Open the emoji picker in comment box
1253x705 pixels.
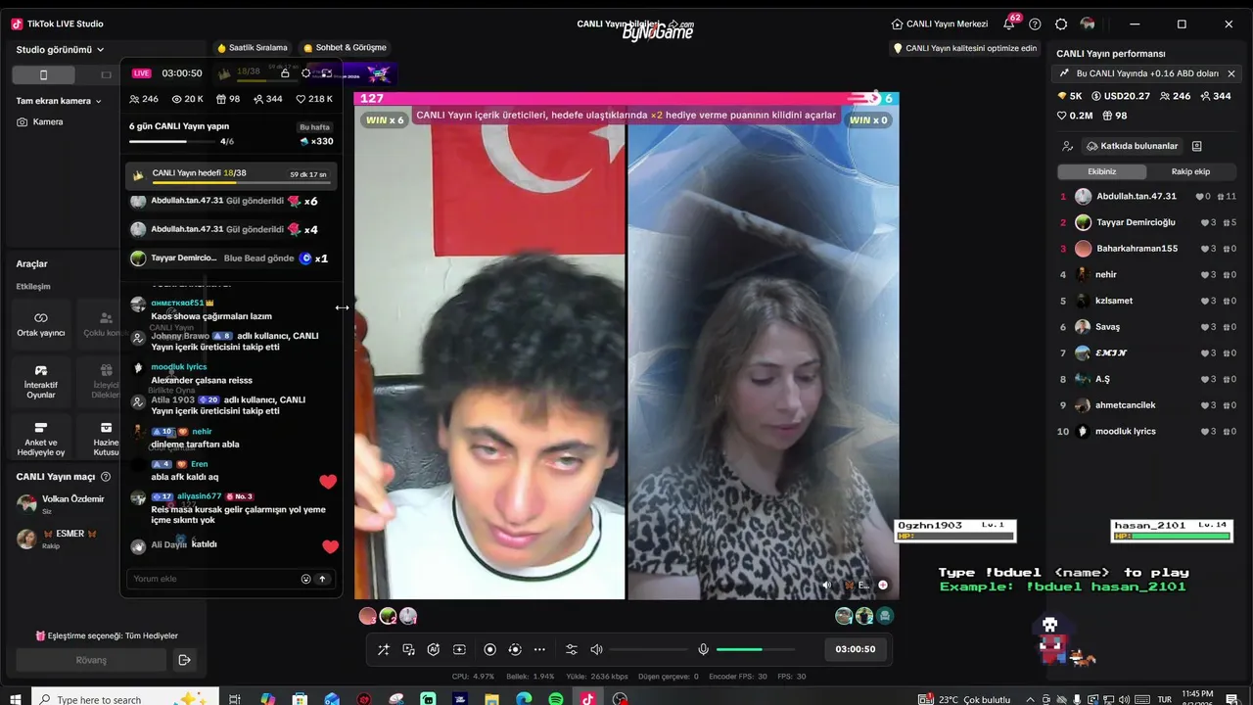(x=305, y=579)
